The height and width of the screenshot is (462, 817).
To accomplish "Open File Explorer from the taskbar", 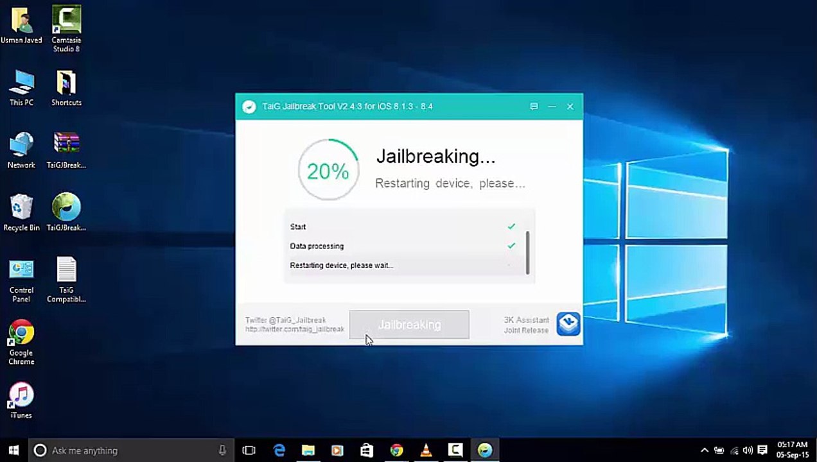I will 308,450.
